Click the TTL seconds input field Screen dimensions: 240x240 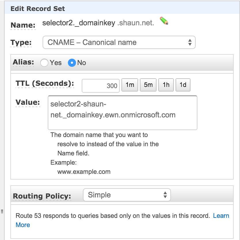point(100,85)
